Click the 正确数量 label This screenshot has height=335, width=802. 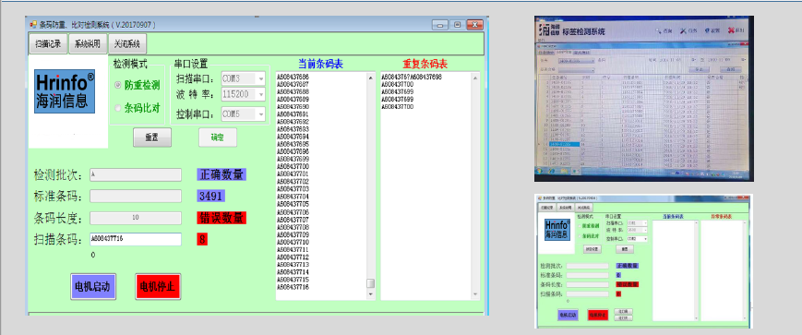click(x=221, y=174)
